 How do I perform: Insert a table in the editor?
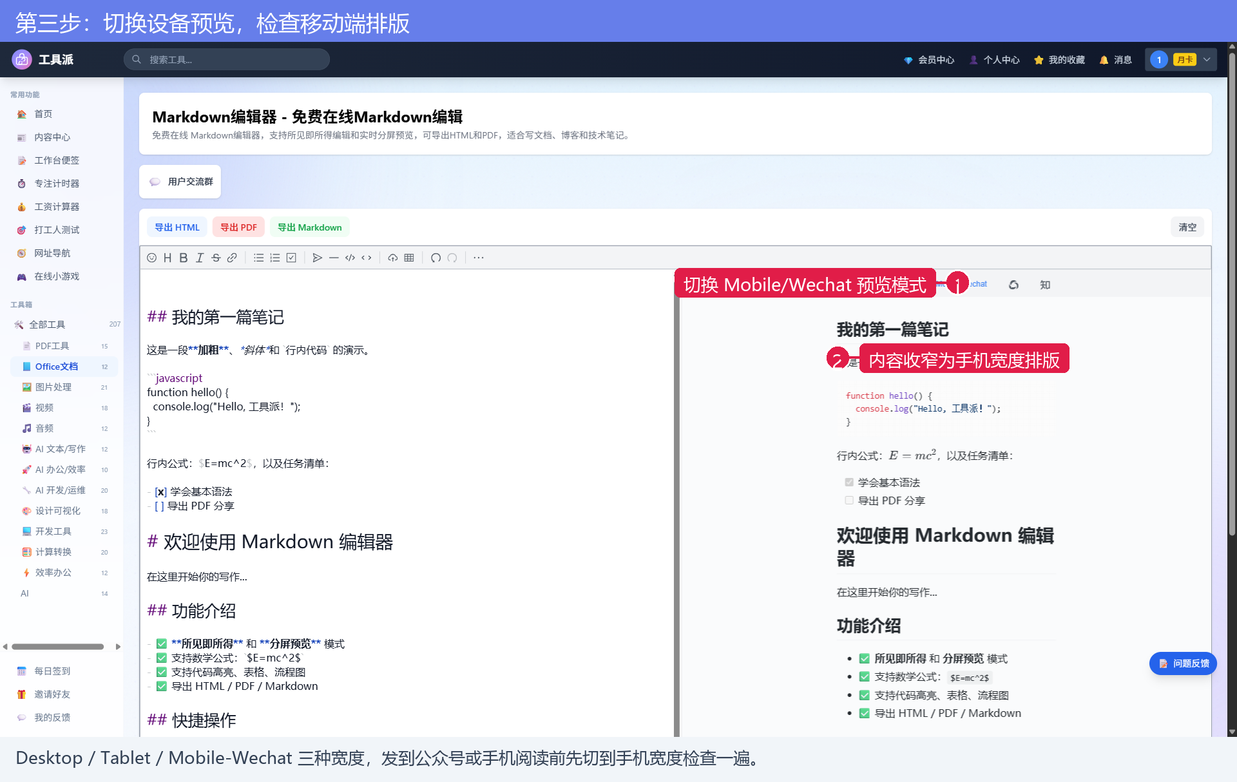[409, 258]
